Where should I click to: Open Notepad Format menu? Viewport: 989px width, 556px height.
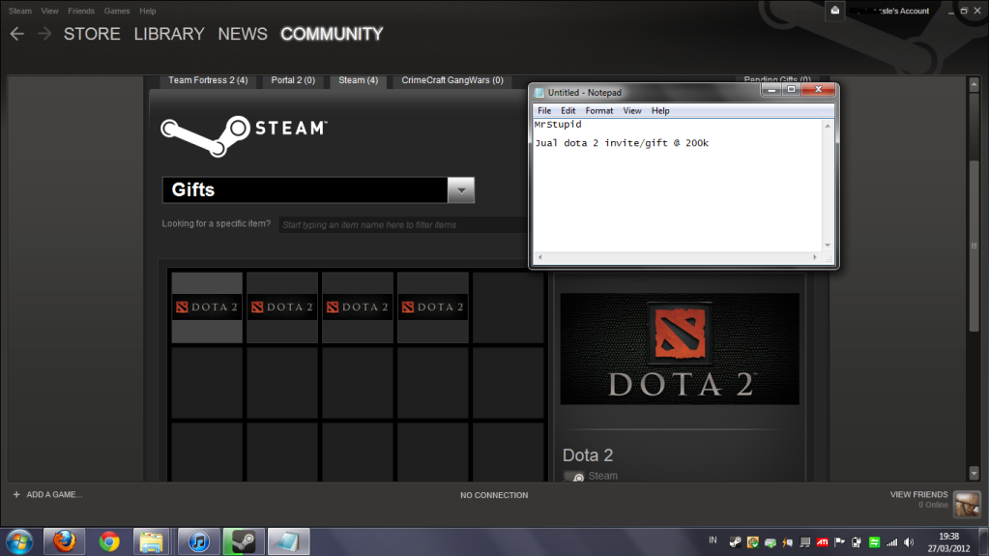point(599,111)
